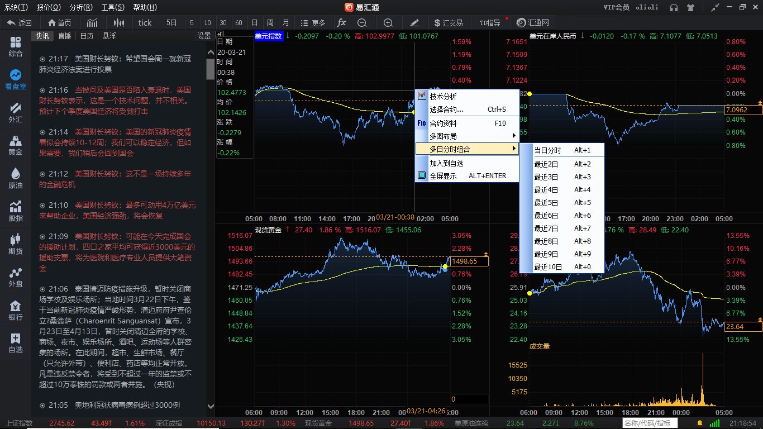Select the 60 minute period
The height and width of the screenshot is (429, 763).
click(x=239, y=23)
